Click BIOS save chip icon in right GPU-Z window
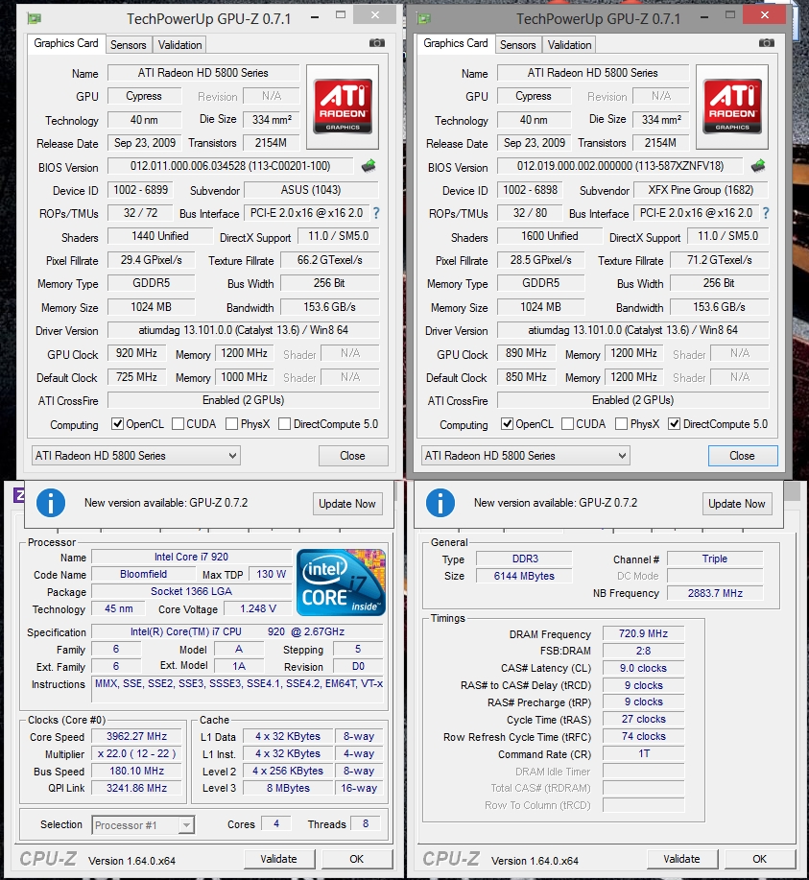The width and height of the screenshot is (809, 880). [x=758, y=166]
